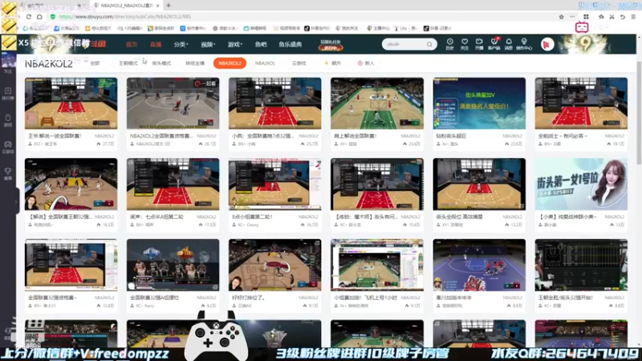
Task: Click the Start Streaming (开播) icon
Action: (x=479, y=44)
